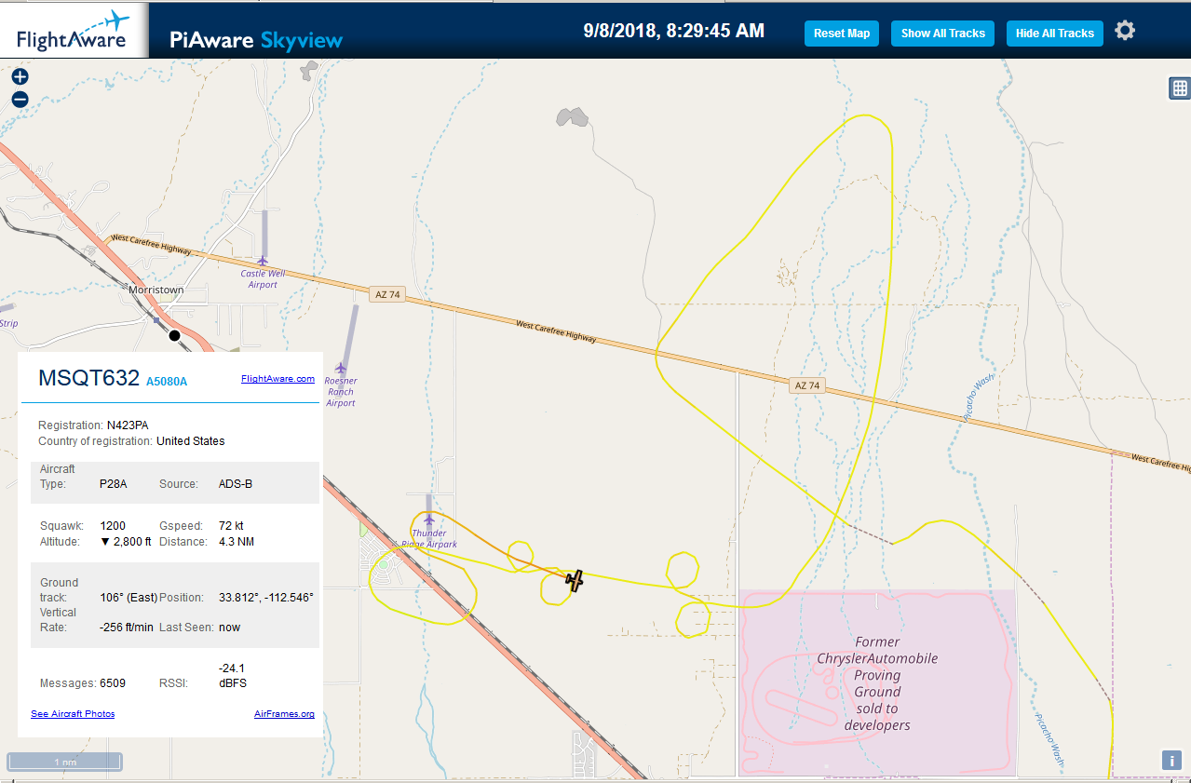Zoom out with the minus button

point(20,100)
